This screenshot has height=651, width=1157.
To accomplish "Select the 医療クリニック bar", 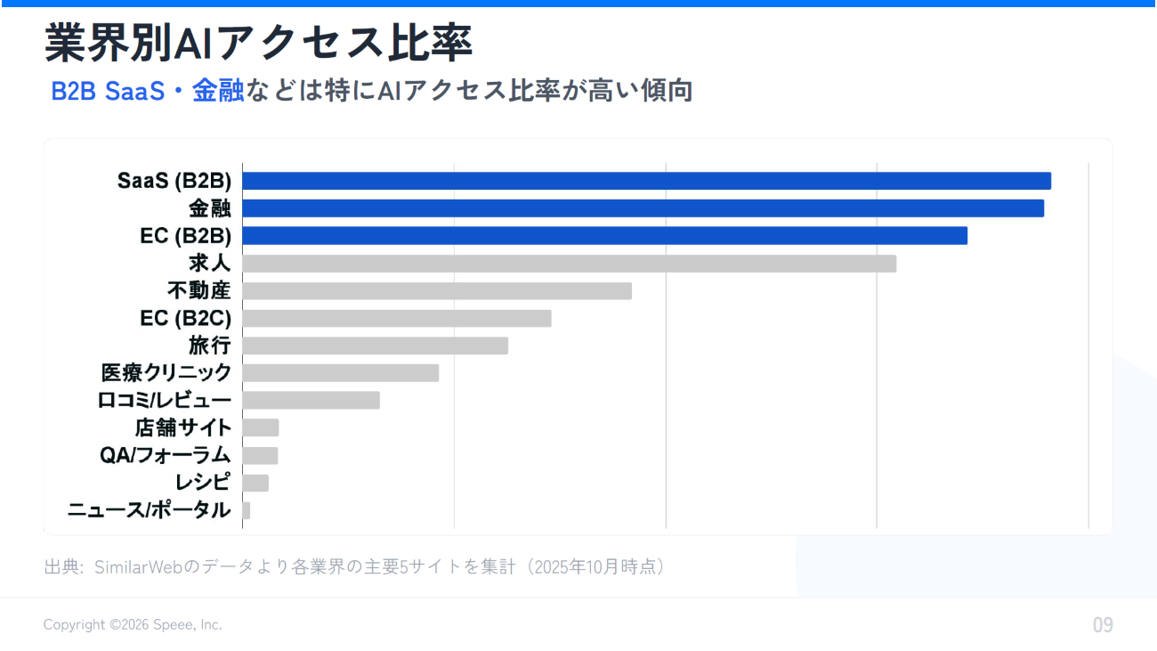I will point(341,373).
